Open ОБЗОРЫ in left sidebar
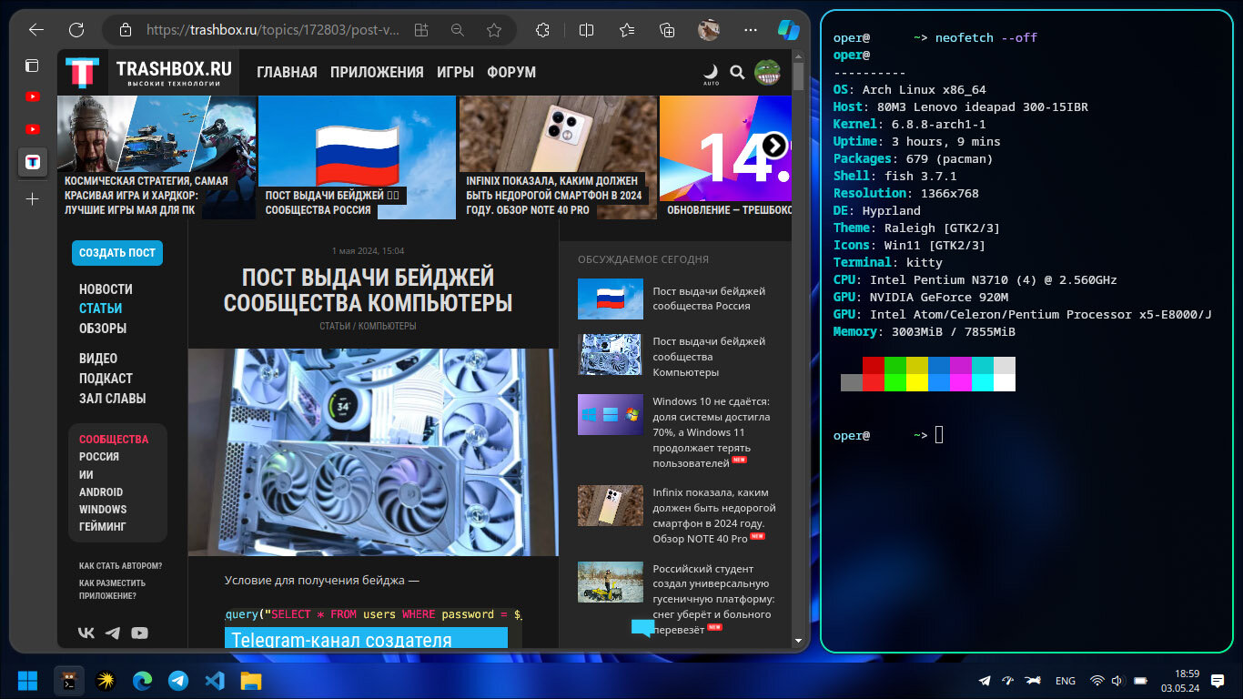 pyautogui.click(x=103, y=329)
